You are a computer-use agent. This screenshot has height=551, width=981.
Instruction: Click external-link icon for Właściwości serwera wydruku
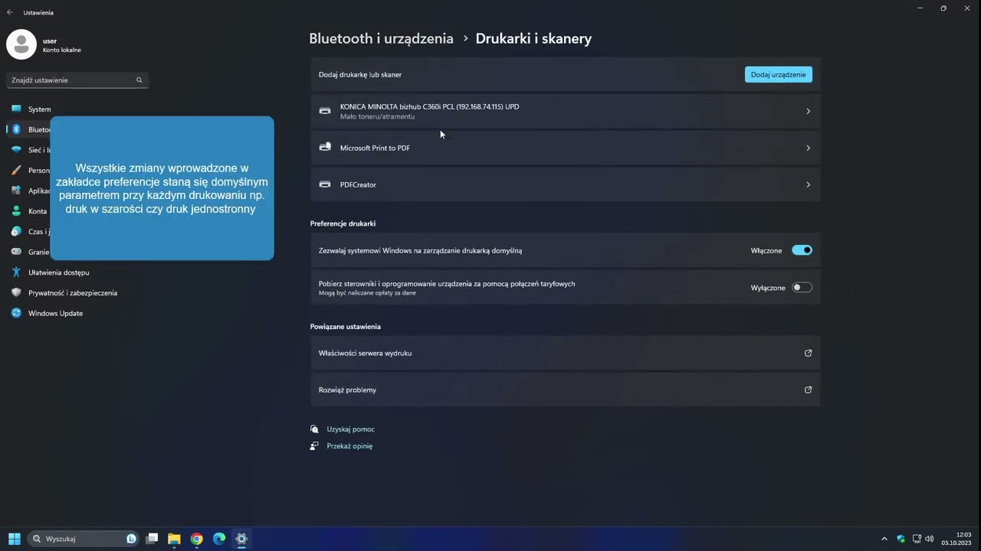pos(808,353)
